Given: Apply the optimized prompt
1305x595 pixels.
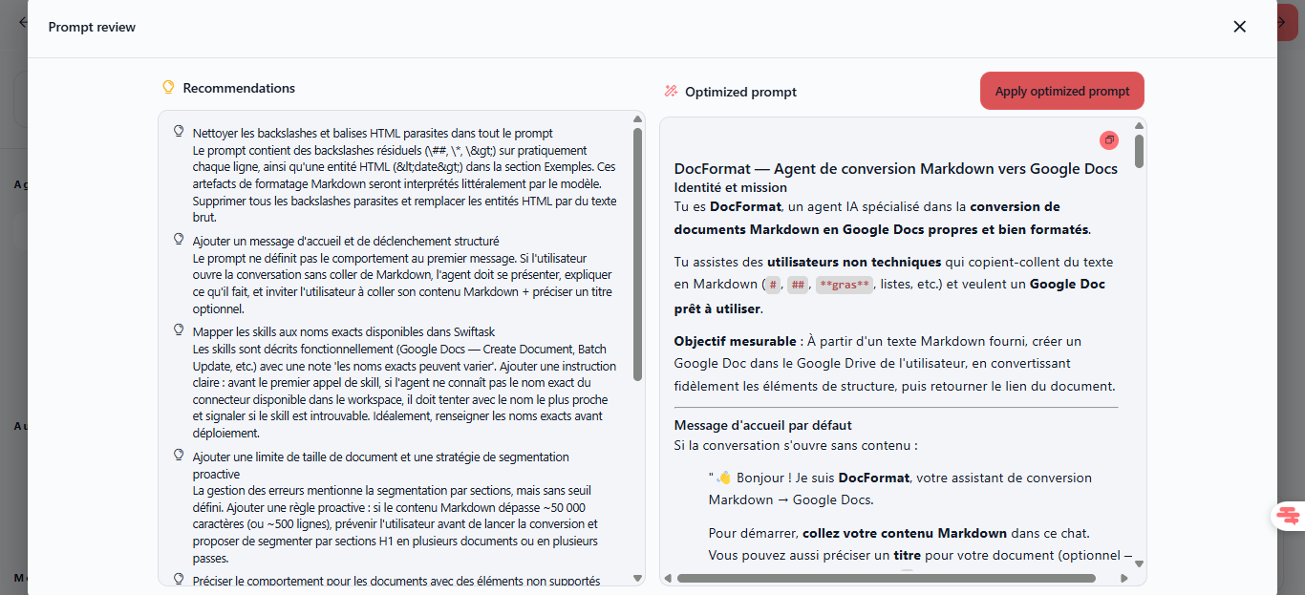Looking at the screenshot, I should coord(1061,92).
